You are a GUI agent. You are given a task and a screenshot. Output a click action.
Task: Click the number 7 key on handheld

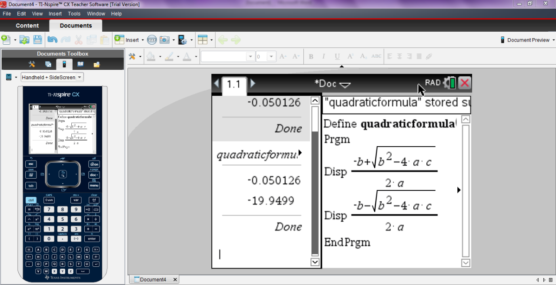[x=49, y=210]
